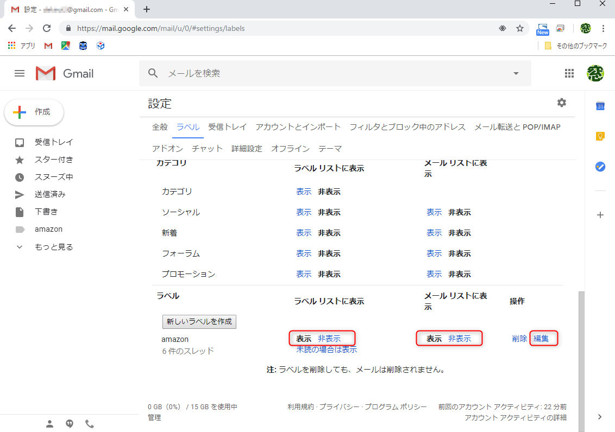This screenshot has height=432, width=615.
Task: Click the メールを検索 search field
Action: pyautogui.click(x=272, y=73)
